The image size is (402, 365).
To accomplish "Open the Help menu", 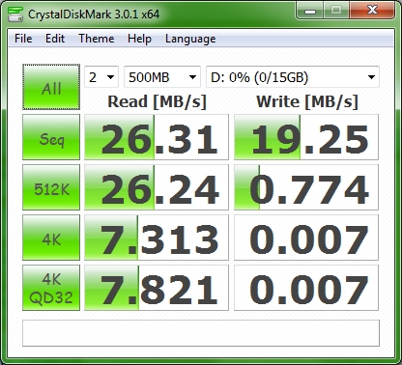I will (139, 39).
